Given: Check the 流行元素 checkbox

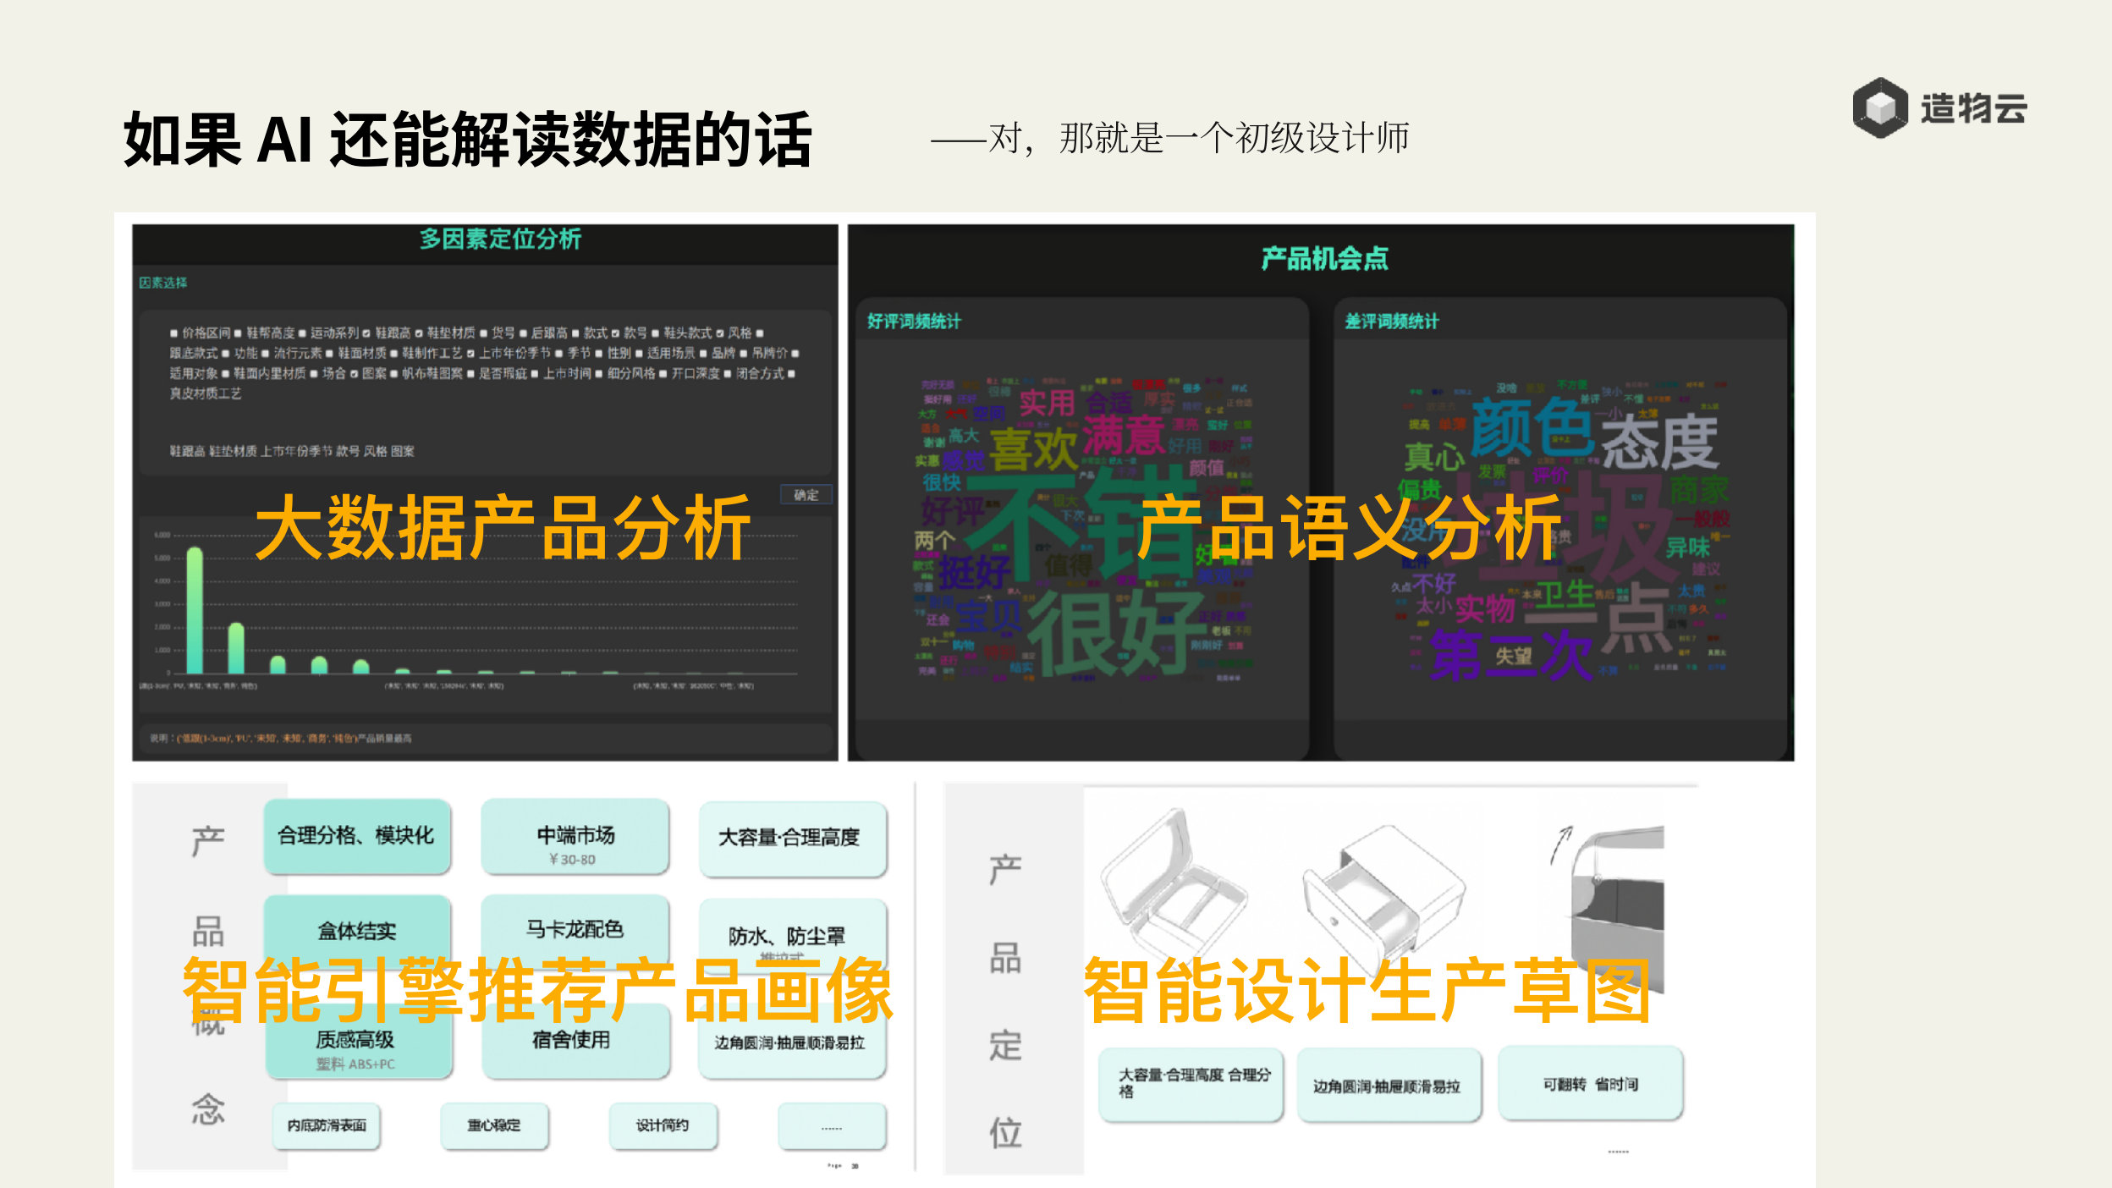Looking at the screenshot, I should tap(265, 354).
